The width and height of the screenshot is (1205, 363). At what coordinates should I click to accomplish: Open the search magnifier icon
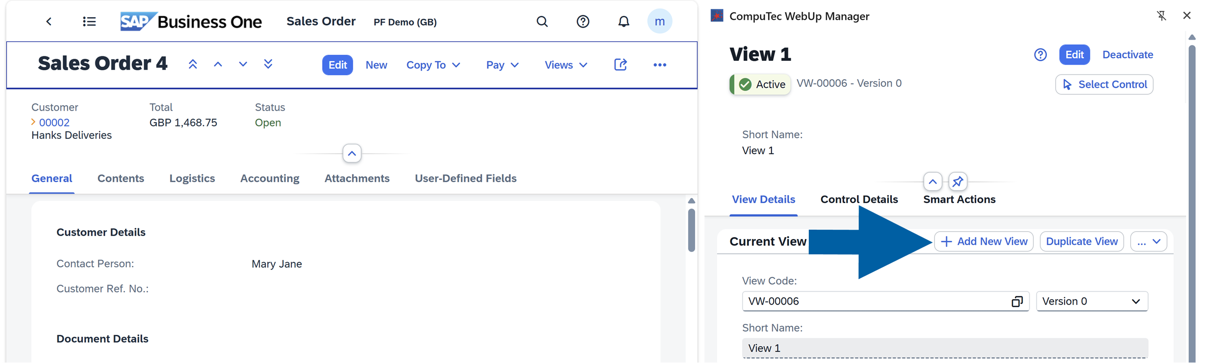[542, 21]
